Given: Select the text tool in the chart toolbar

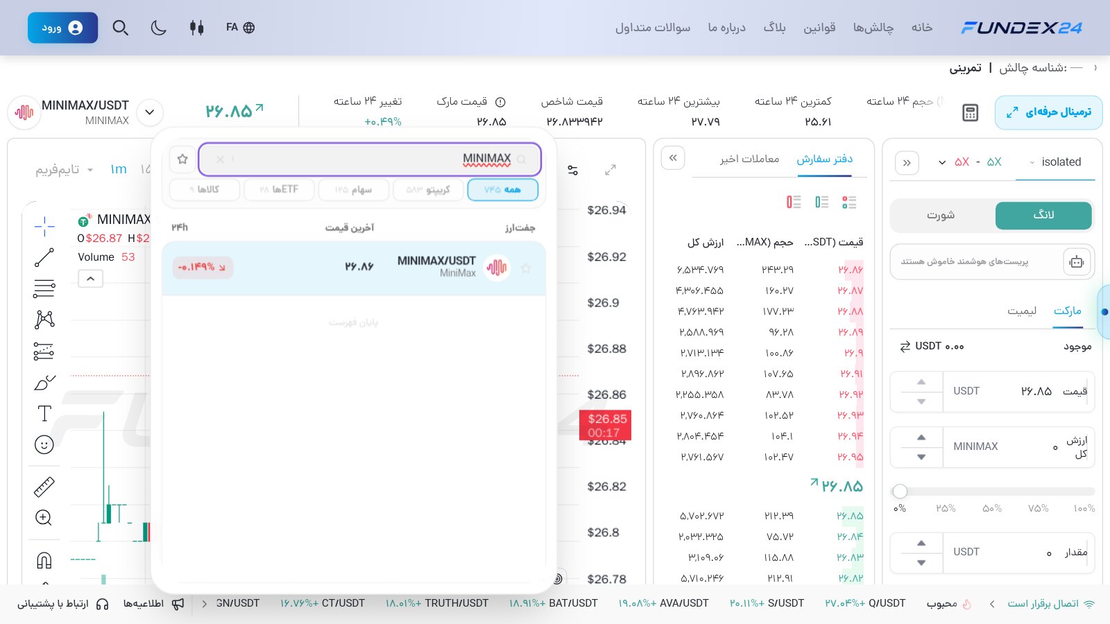Looking at the screenshot, I should pyautogui.click(x=44, y=413).
